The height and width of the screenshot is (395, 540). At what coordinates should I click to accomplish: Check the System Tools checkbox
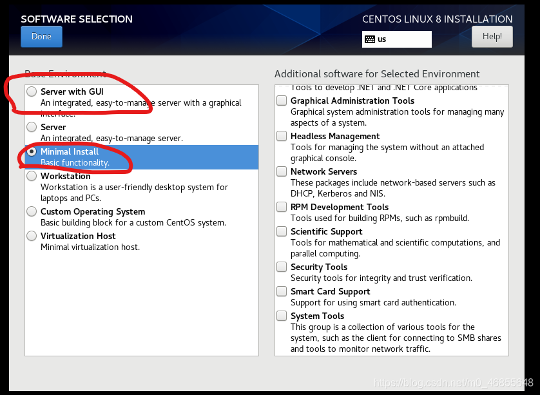(x=282, y=316)
